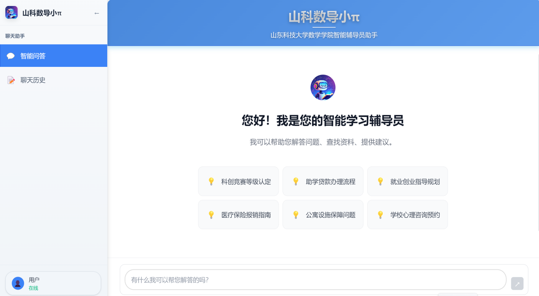Click the speech bubble icon beside 智能问答

click(x=11, y=56)
